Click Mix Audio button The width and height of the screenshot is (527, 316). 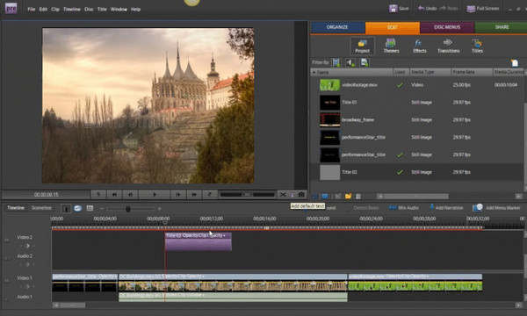(x=403, y=208)
